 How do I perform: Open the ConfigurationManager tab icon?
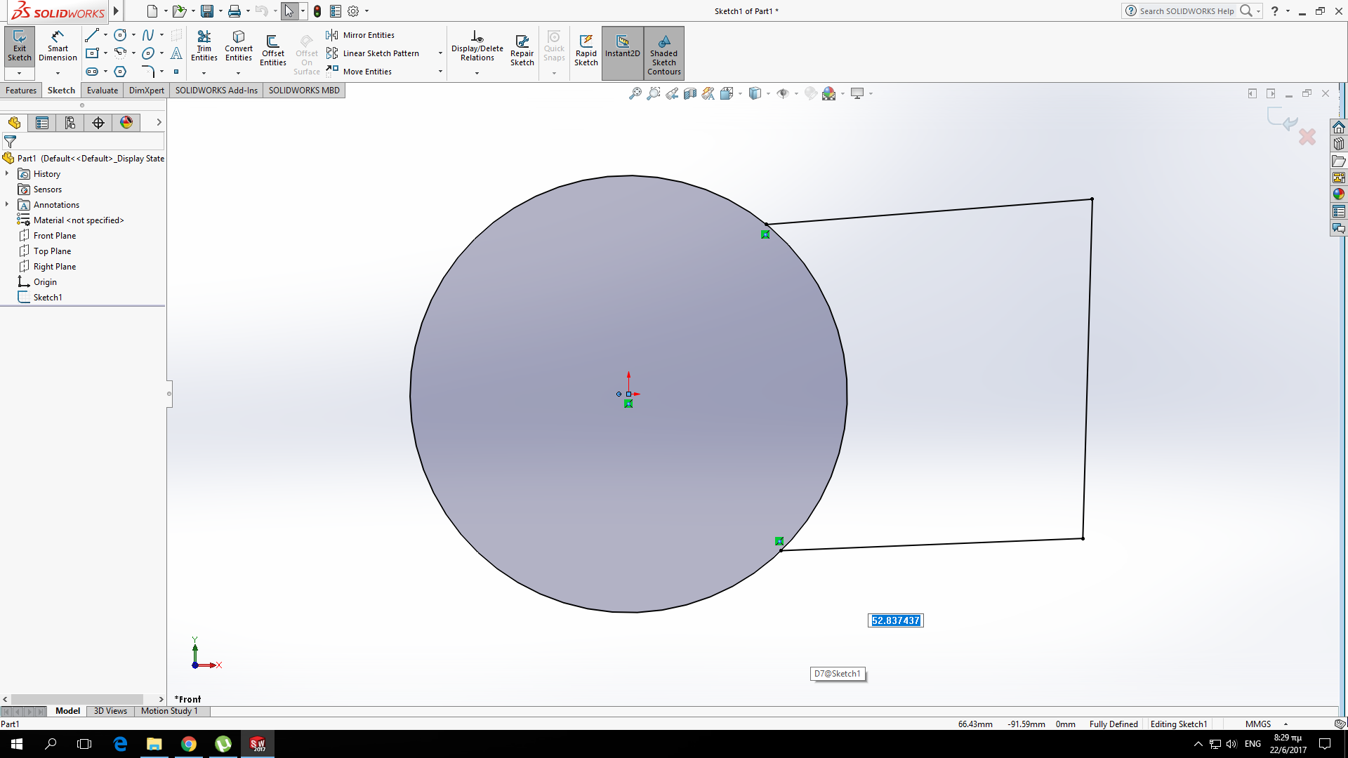point(70,123)
